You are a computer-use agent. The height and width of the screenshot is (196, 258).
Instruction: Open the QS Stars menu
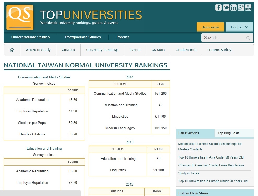158,50
